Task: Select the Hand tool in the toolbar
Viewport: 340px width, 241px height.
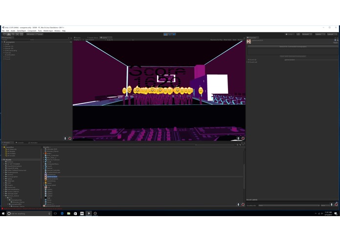Action: tap(4, 34)
